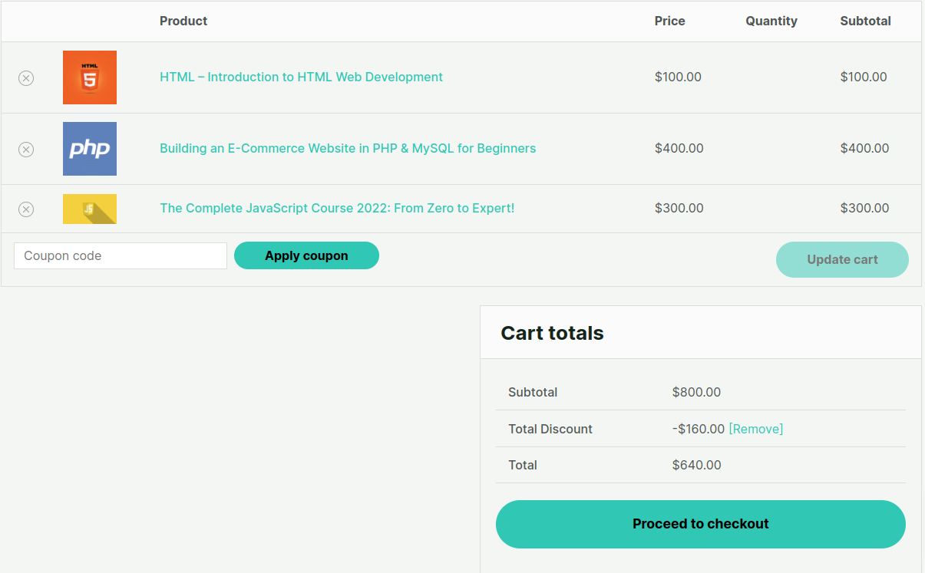The height and width of the screenshot is (573, 925).
Task: Click the HTML5 product logo
Action: click(89, 77)
